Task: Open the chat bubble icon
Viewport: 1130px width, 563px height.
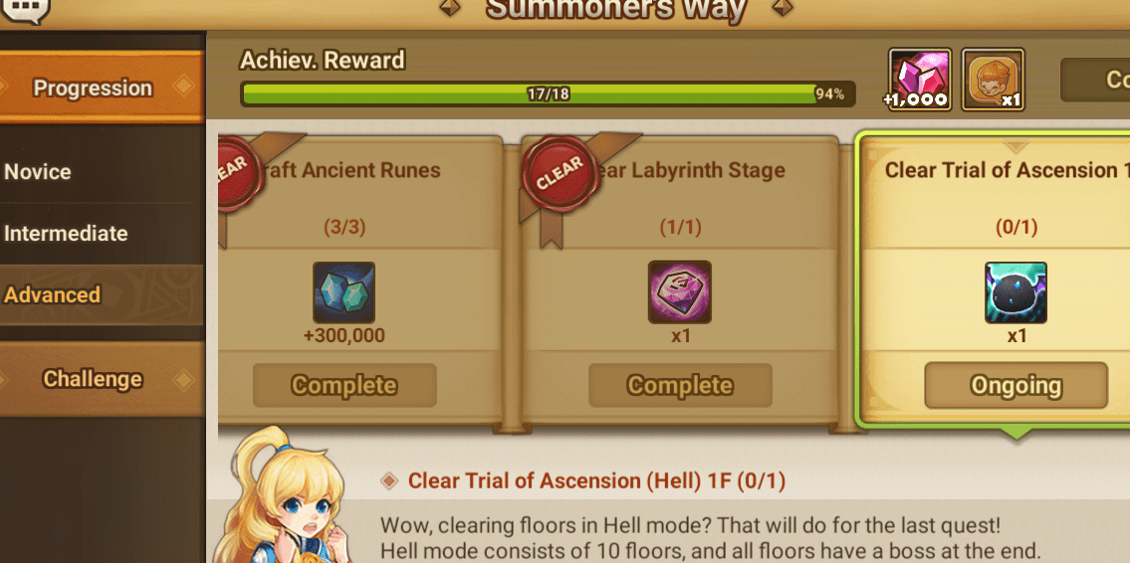Action: 24,11
